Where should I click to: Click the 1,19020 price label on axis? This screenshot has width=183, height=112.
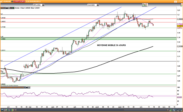tap(180, 19)
